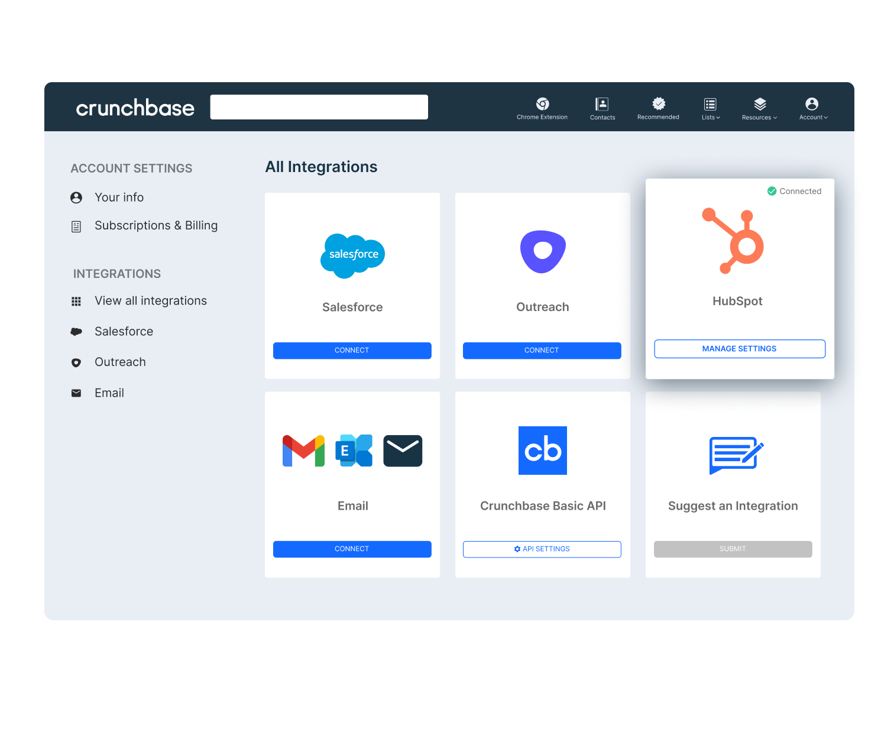Open API Settings for Crunchbase Basic API
This screenshot has height=745, width=894.
tap(542, 549)
